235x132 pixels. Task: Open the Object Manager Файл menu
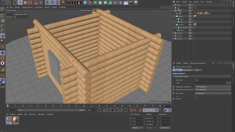pyautogui.click(x=178, y=1)
